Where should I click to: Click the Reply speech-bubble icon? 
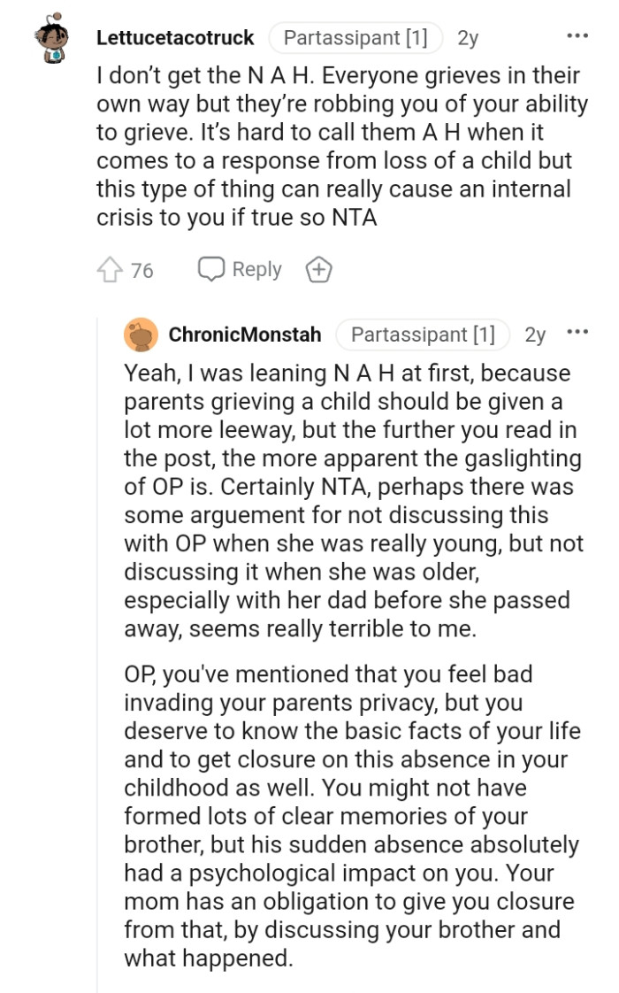(210, 268)
